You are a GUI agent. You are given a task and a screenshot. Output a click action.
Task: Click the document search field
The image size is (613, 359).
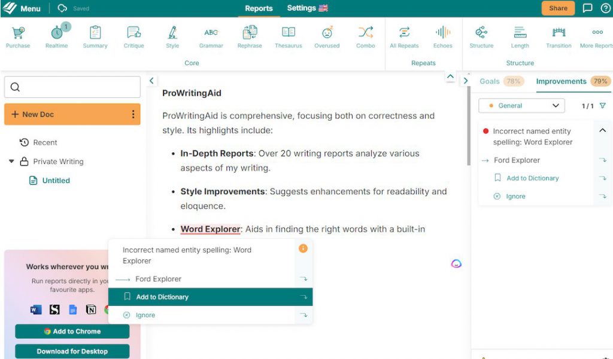click(x=72, y=87)
